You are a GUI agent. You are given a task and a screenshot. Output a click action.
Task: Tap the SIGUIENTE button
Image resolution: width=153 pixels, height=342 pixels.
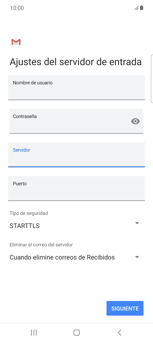[125, 309]
